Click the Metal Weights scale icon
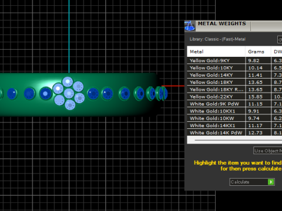 [190, 26]
